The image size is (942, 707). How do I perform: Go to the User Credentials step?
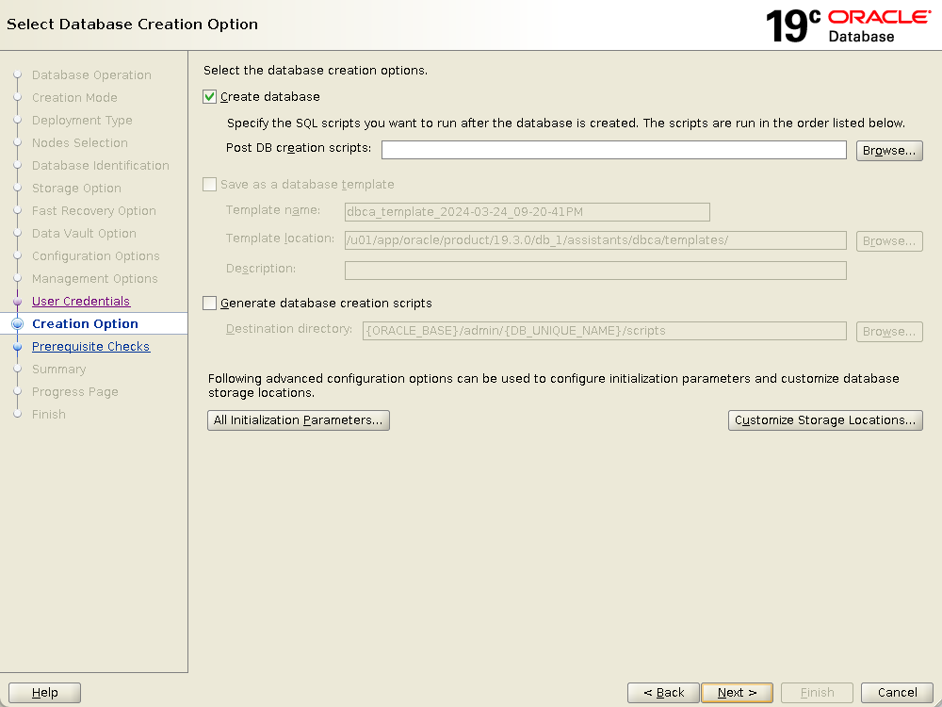81,302
